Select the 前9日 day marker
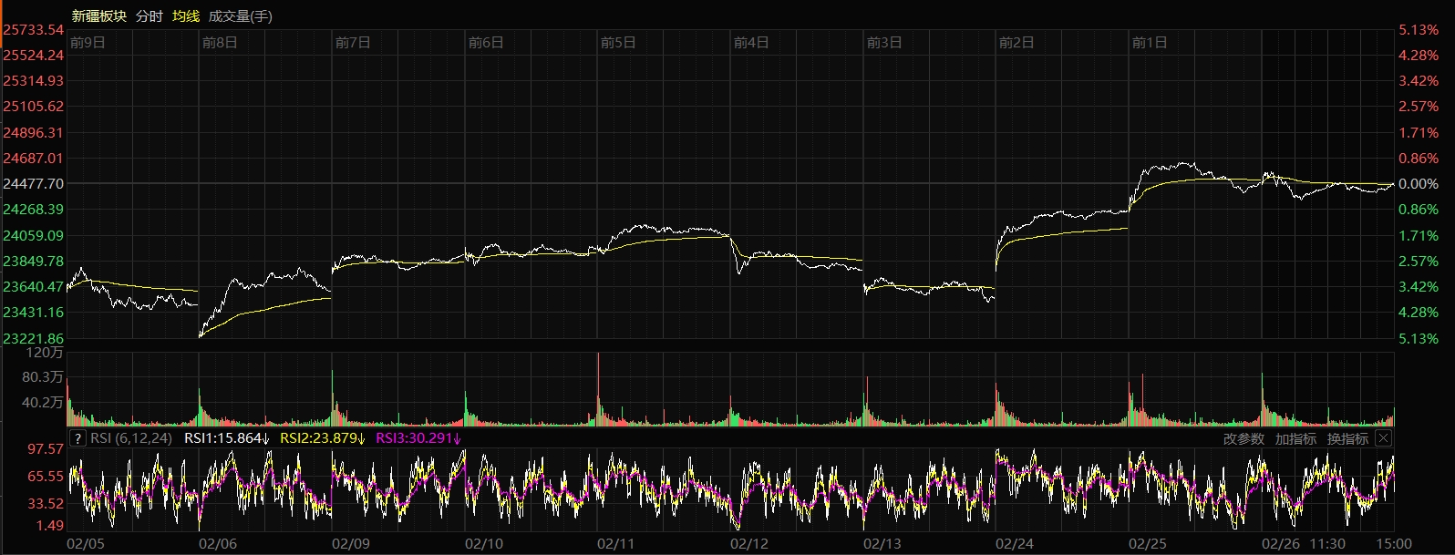The width and height of the screenshot is (1455, 555). (88, 43)
